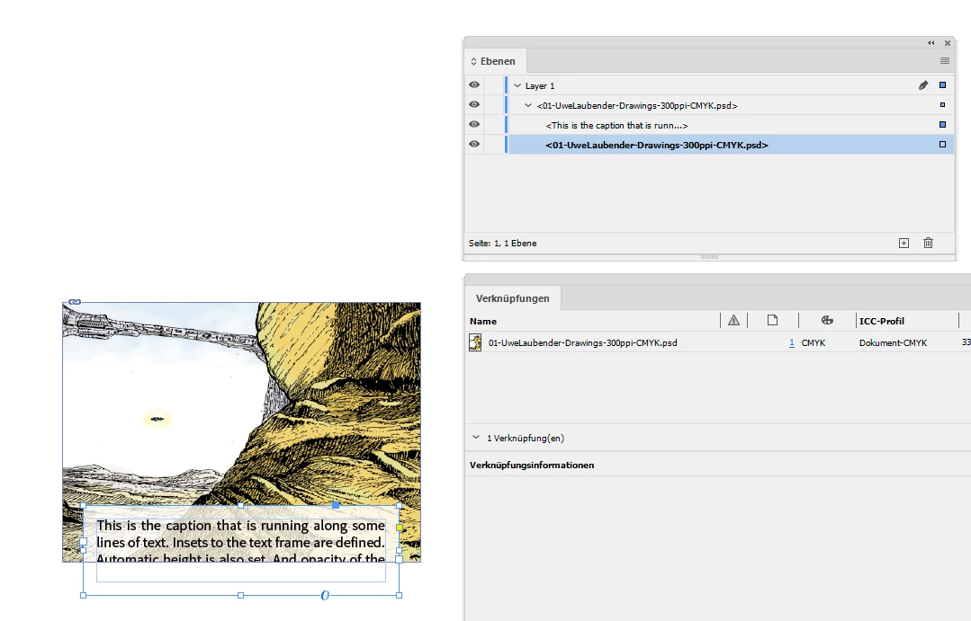Viewport: 971px width, 621px height.
Task: Click the text frame out port overset marker
Action: [x=399, y=559]
